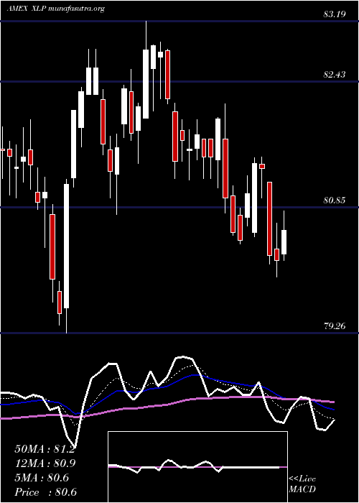359x503 pixels.
Task: Select the 82.43 price level label
Action: tap(335, 75)
